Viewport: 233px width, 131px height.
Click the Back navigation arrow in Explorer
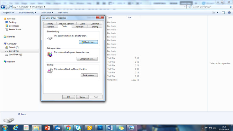click(3, 7)
